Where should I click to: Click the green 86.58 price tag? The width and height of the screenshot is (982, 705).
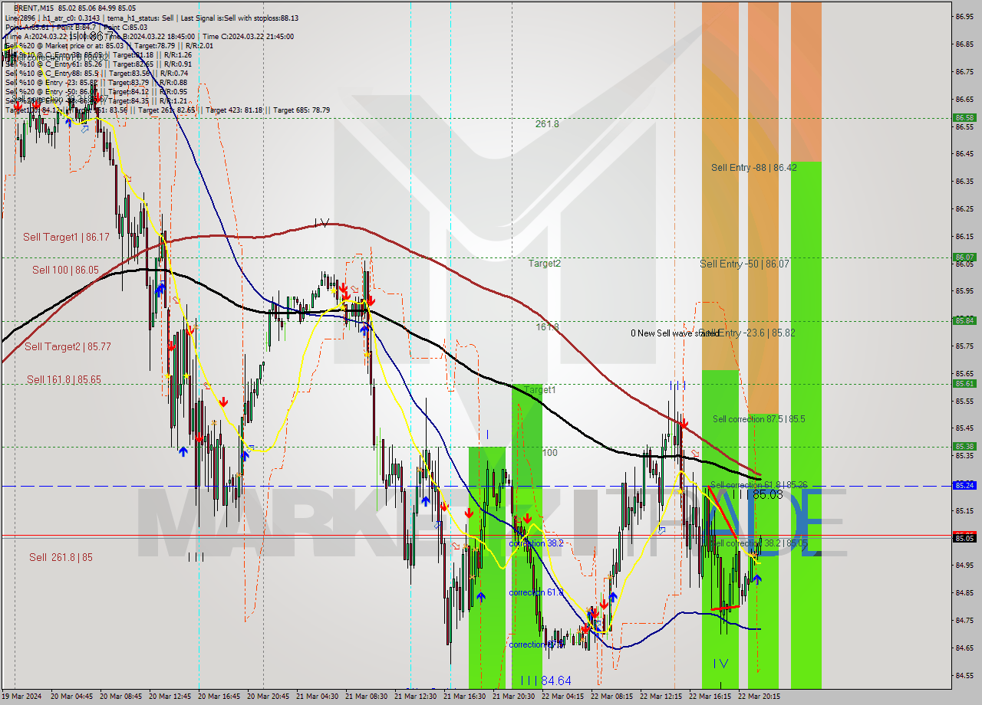coord(964,118)
